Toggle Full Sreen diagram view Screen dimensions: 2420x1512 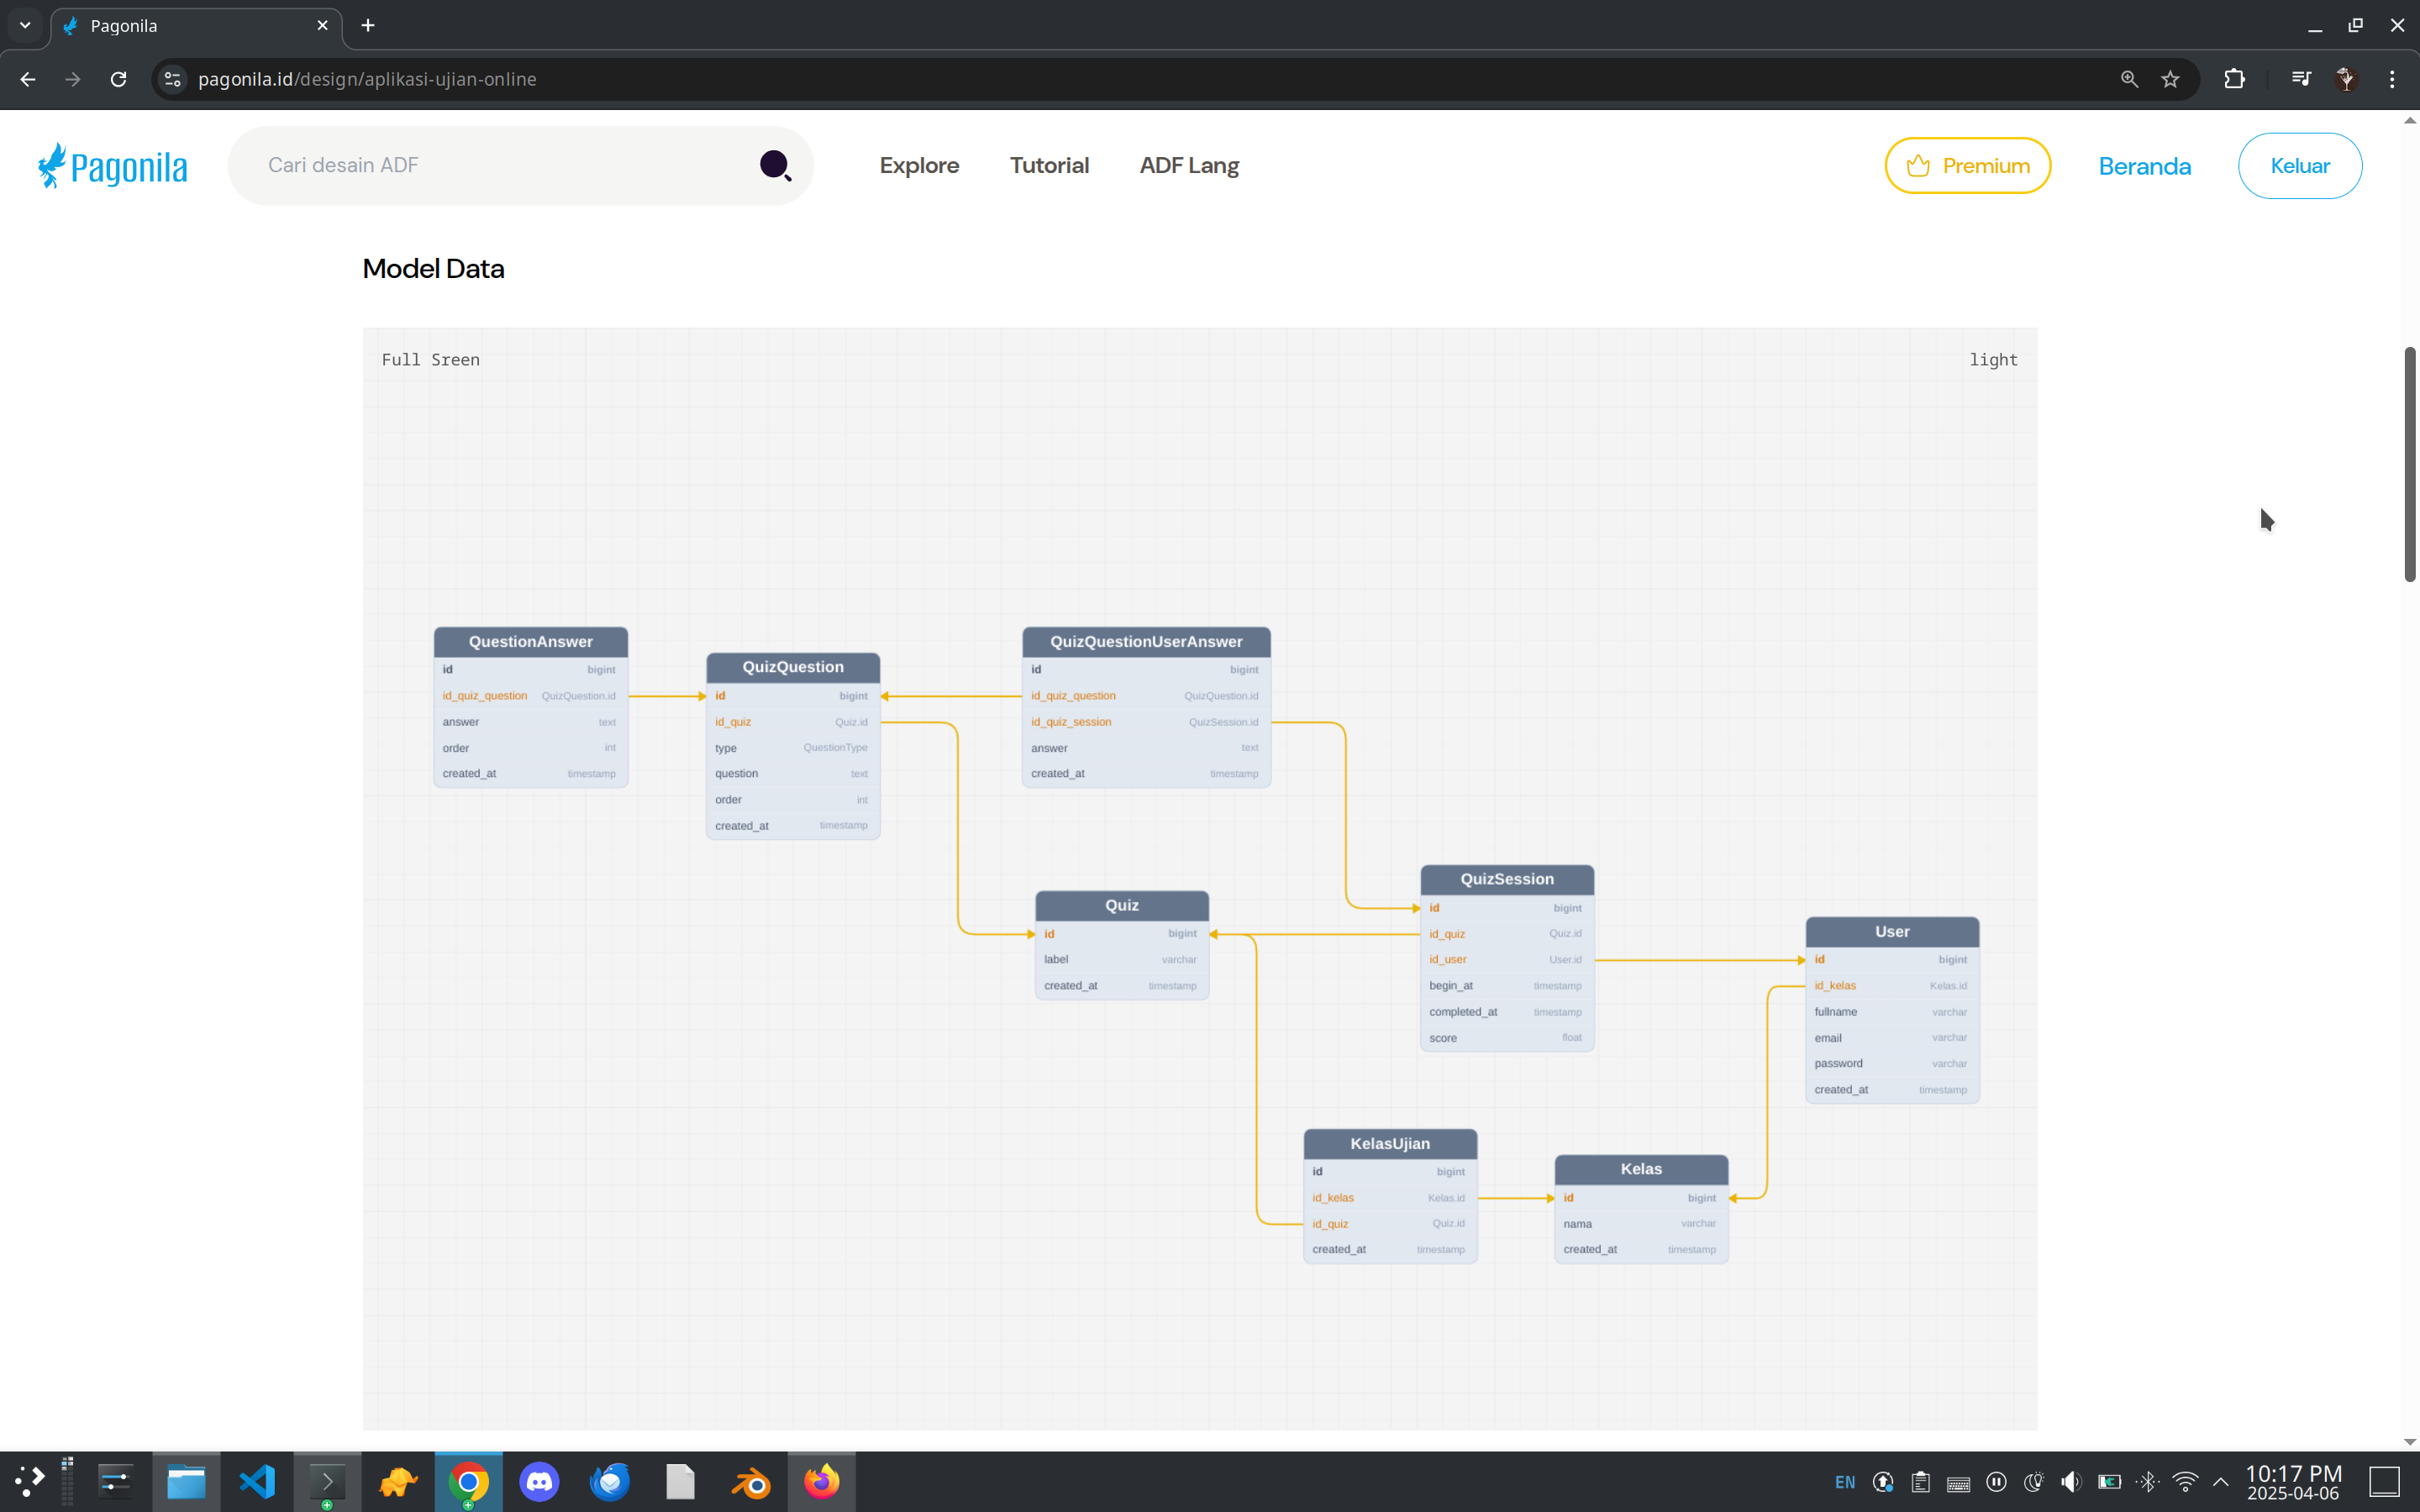(x=430, y=360)
